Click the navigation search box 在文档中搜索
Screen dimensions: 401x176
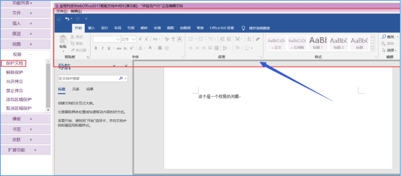coord(88,78)
